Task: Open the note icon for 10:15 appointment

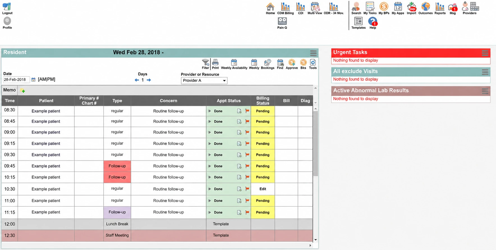Action: point(239,177)
